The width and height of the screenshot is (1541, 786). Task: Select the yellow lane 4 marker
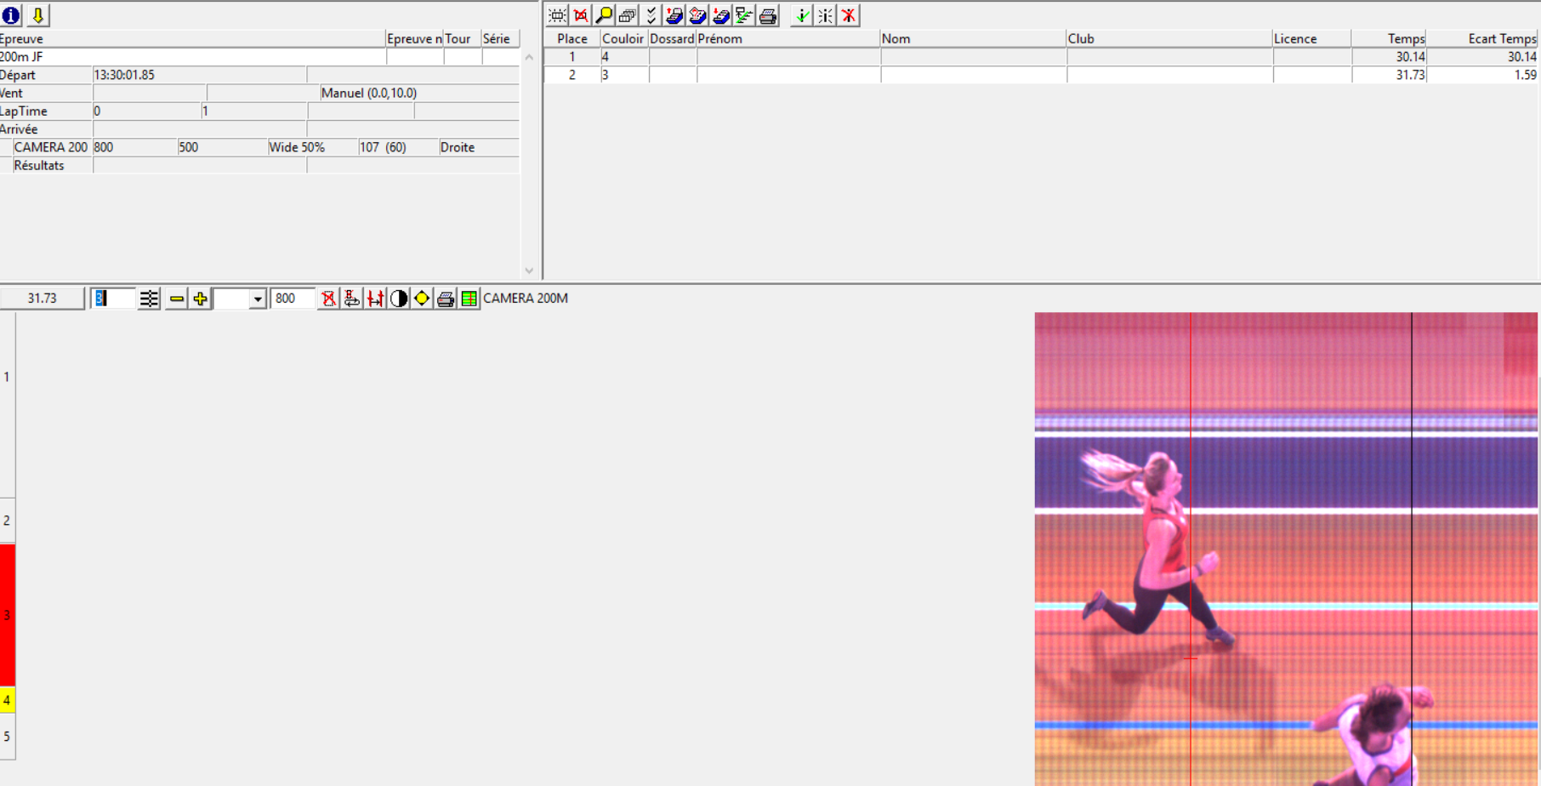point(7,701)
